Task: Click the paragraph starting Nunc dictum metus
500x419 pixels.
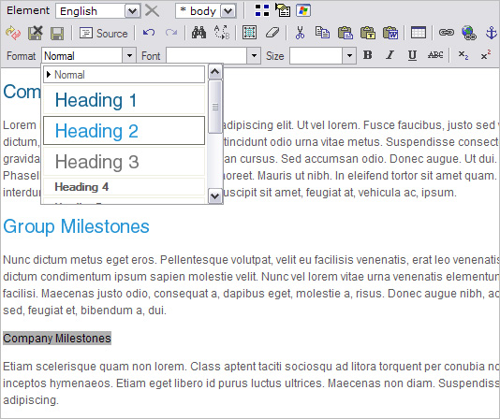Action: tap(251, 285)
